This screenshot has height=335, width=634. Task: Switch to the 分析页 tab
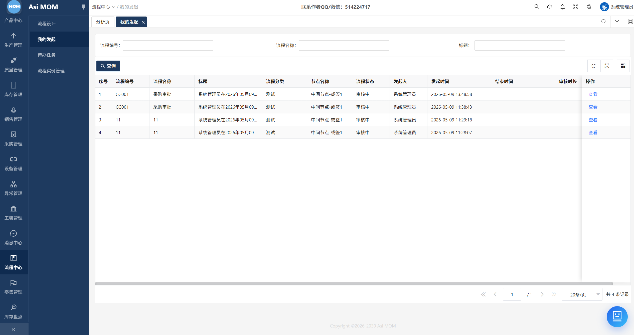(103, 22)
